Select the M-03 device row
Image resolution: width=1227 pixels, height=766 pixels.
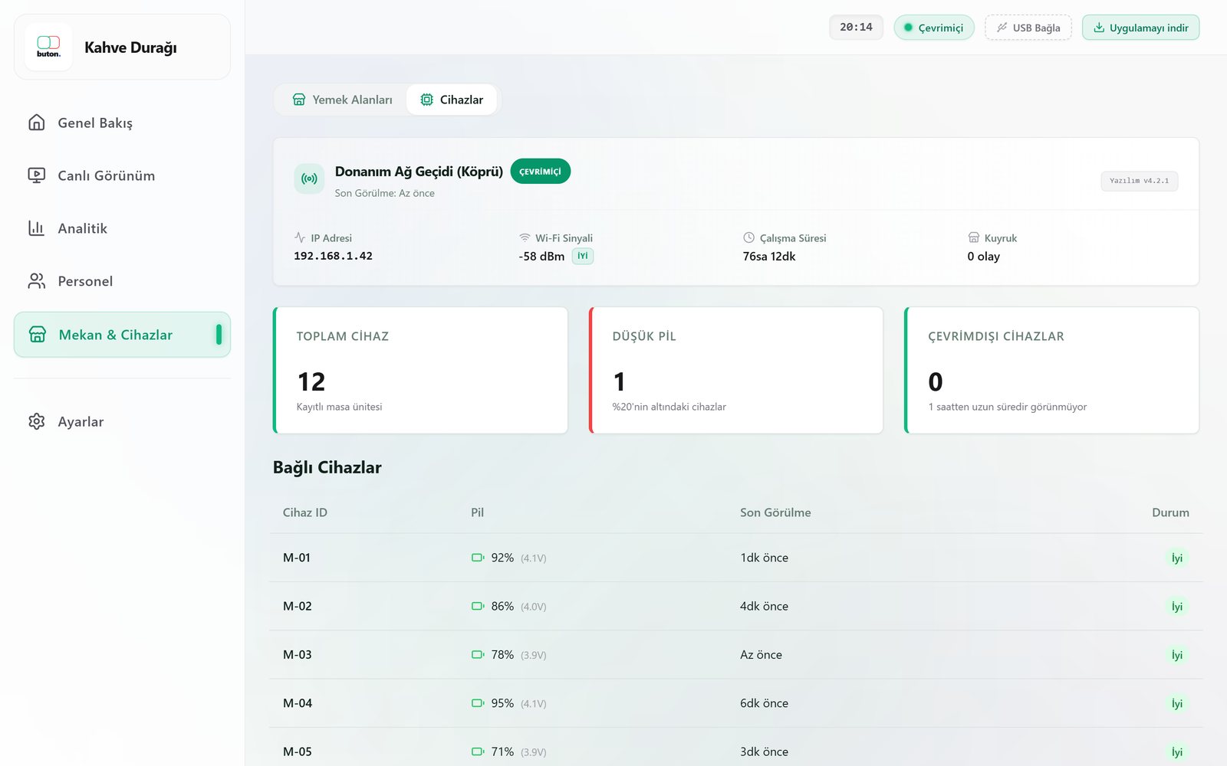736,654
